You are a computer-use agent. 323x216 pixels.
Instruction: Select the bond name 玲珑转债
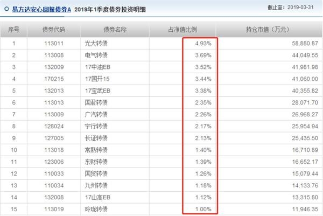96,210
